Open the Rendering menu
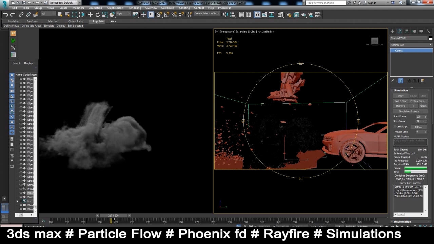 click(135, 8)
